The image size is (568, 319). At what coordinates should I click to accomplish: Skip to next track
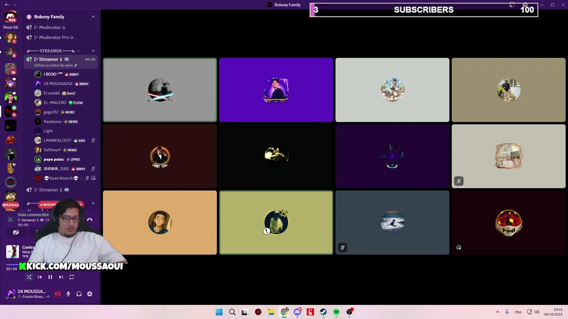click(x=61, y=277)
